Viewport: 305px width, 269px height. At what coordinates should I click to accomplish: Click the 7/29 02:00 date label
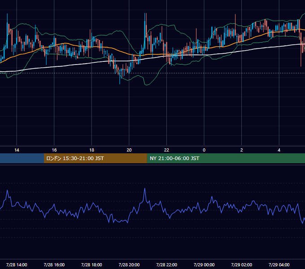[x=242, y=265]
